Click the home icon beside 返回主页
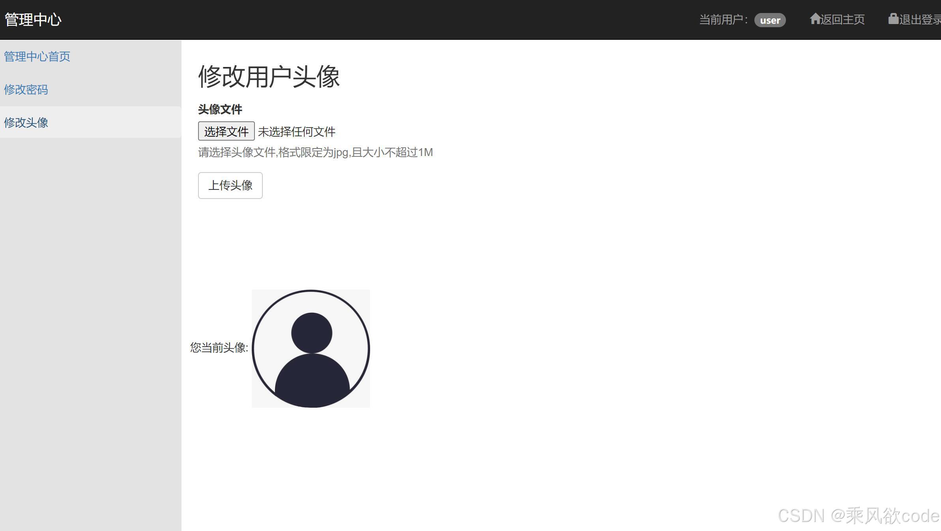This screenshot has width=941, height=531. 815,19
